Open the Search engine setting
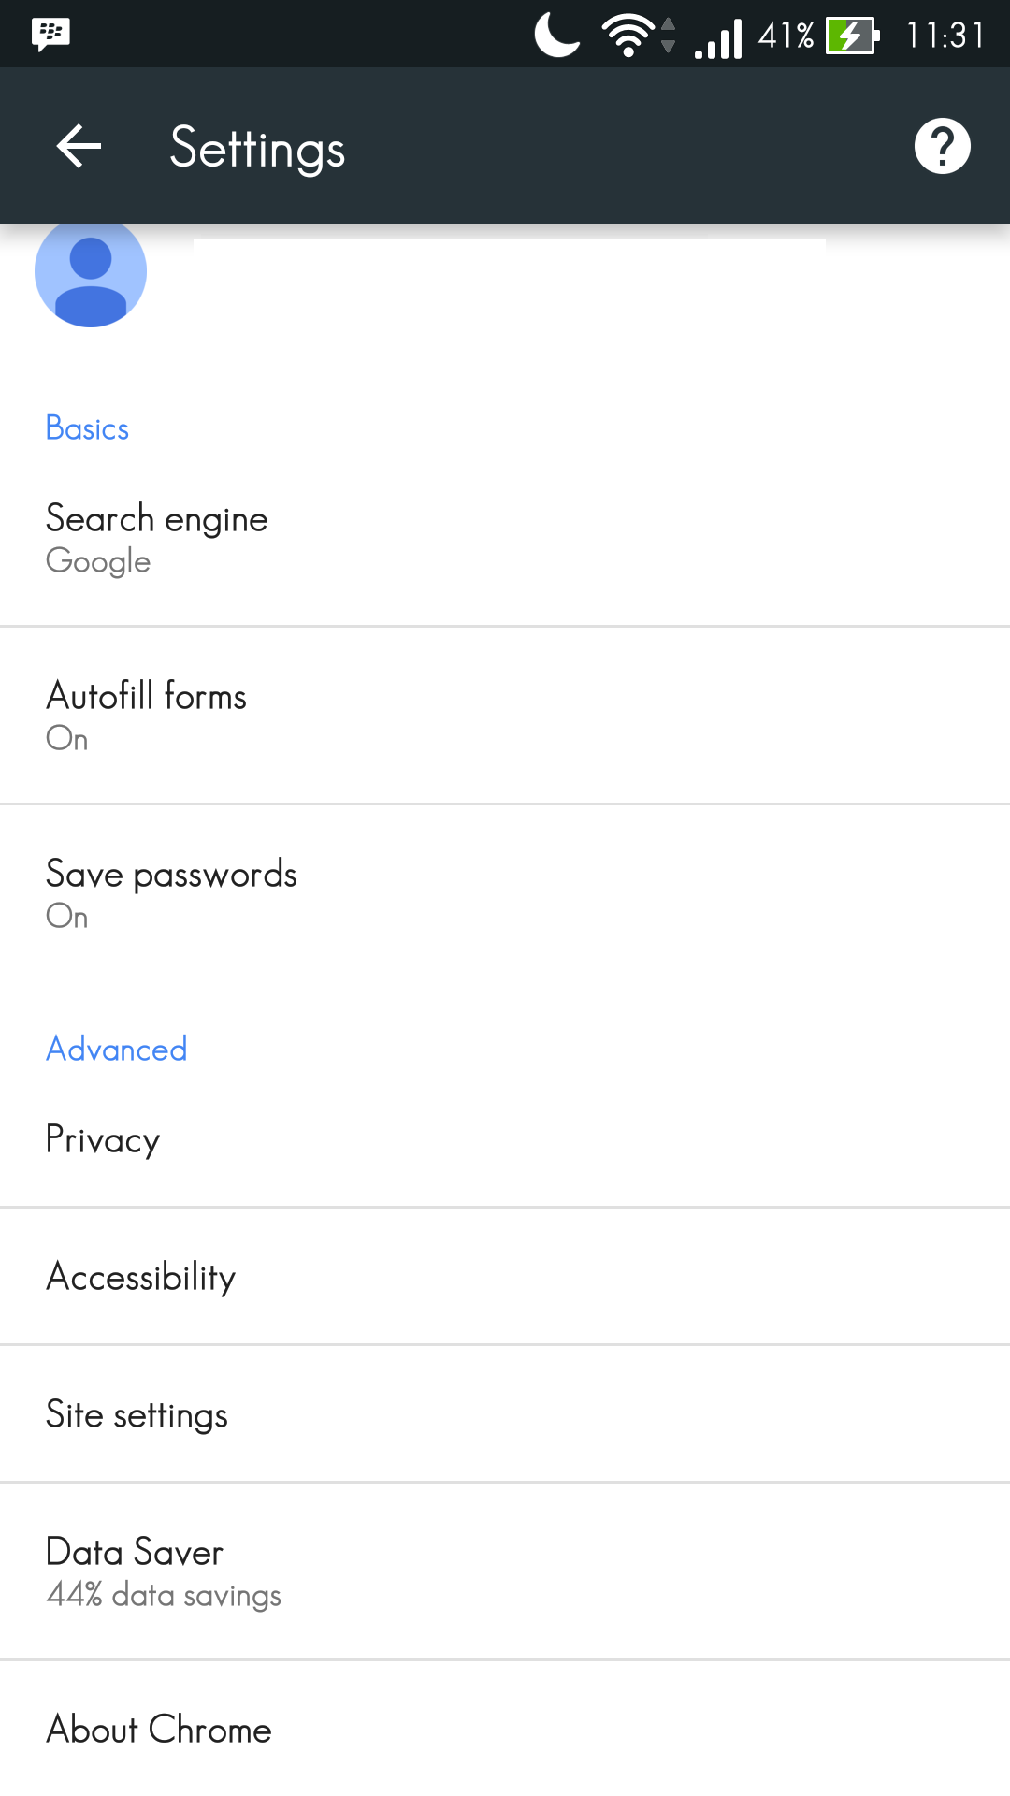The height and width of the screenshot is (1796, 1010). (x=505, y=538)
